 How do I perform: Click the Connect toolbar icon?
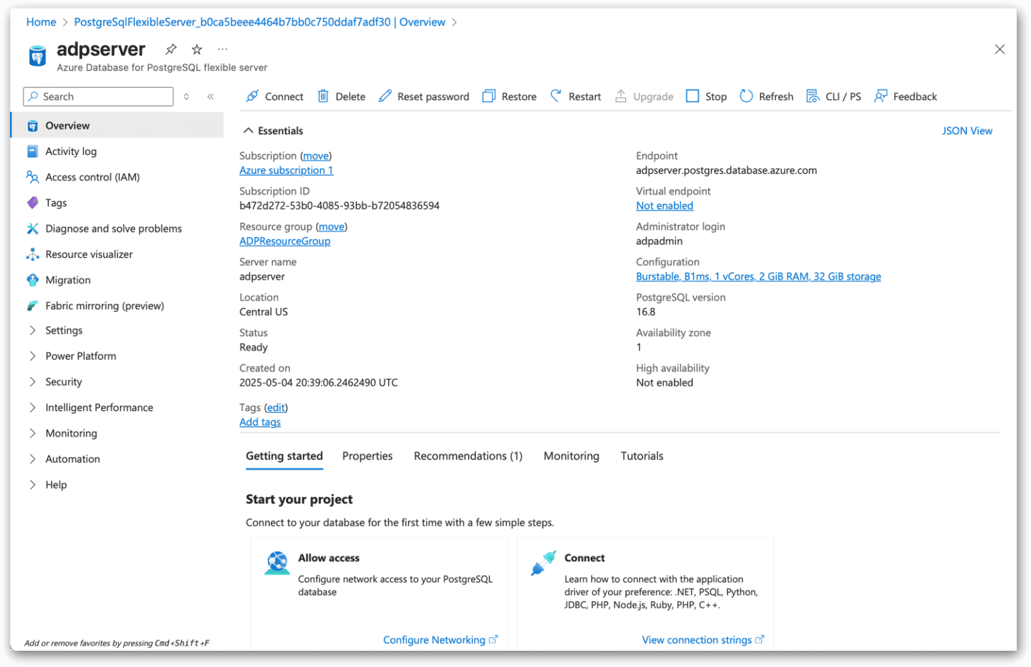pos(252,96)
